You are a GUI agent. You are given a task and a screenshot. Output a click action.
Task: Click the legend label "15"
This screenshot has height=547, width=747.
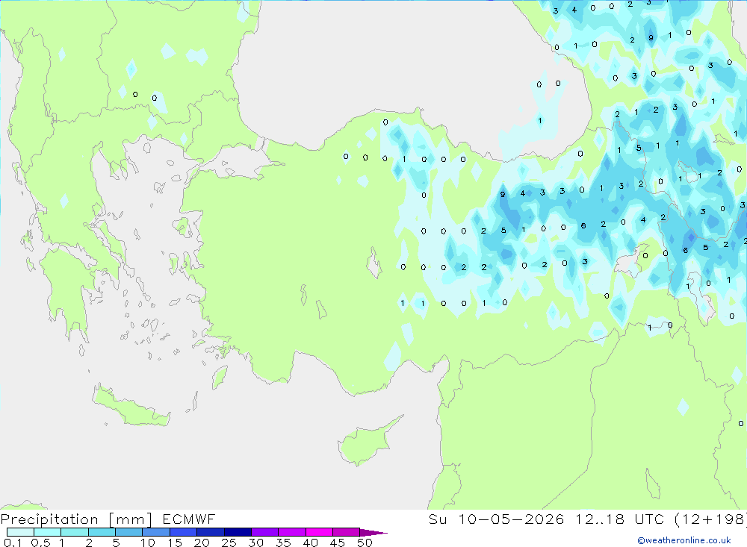pyautogui.click(x=175, y=543)
